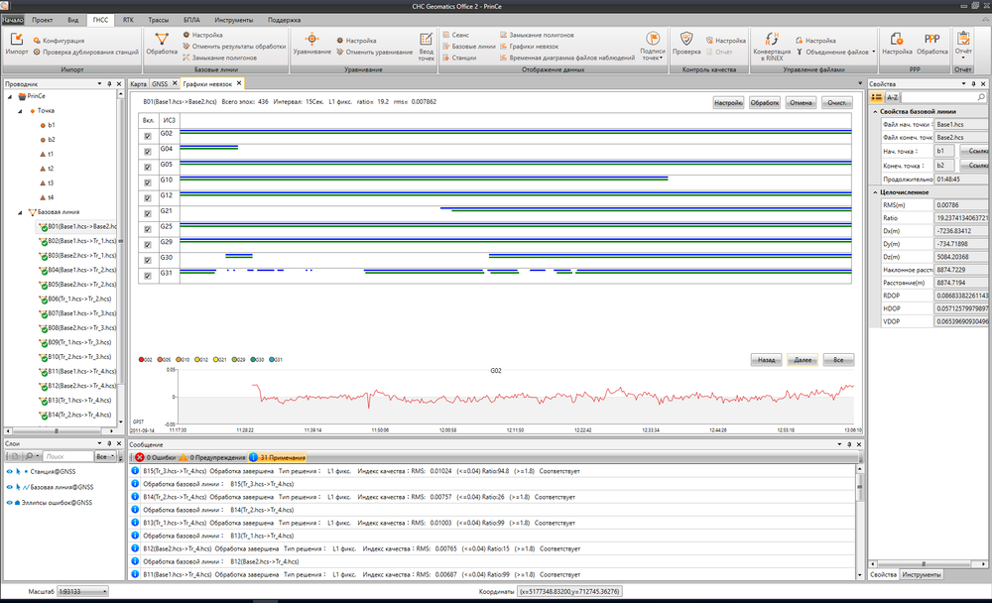Image resolution: width=992 pixels, height=603 pixels.
Task: Switch properties to categorized view
Action: [x=876, y=97]
